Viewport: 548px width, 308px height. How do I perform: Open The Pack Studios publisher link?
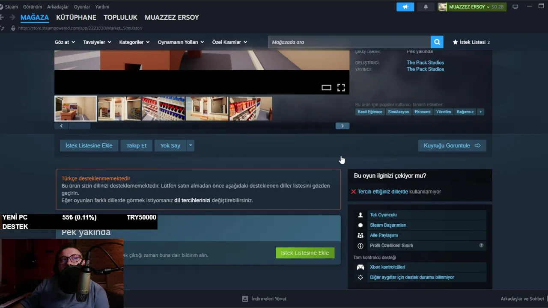pos(425,69)
